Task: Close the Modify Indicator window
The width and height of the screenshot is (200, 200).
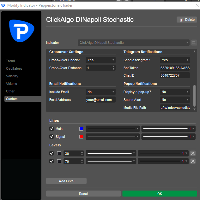Action: click(x=197, y=5)
